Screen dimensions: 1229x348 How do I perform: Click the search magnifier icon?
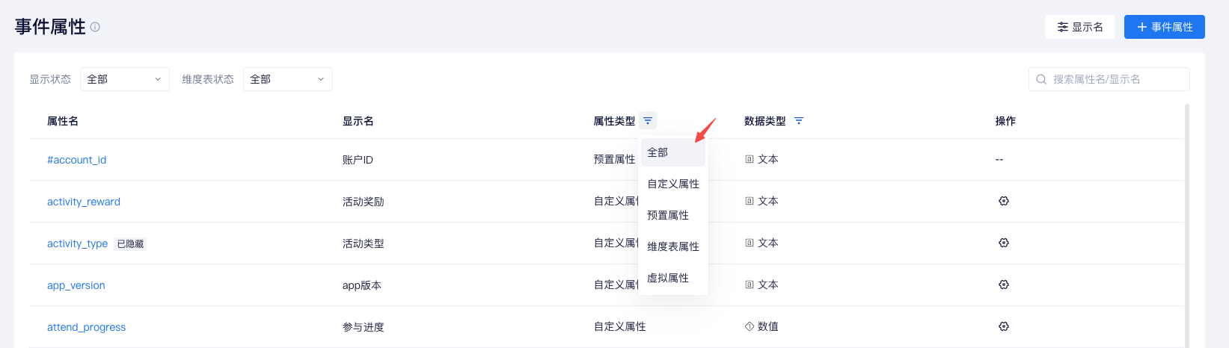(x=1041, y=79)
